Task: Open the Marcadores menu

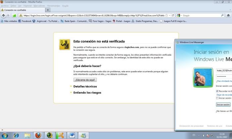Action: [39, 6]
